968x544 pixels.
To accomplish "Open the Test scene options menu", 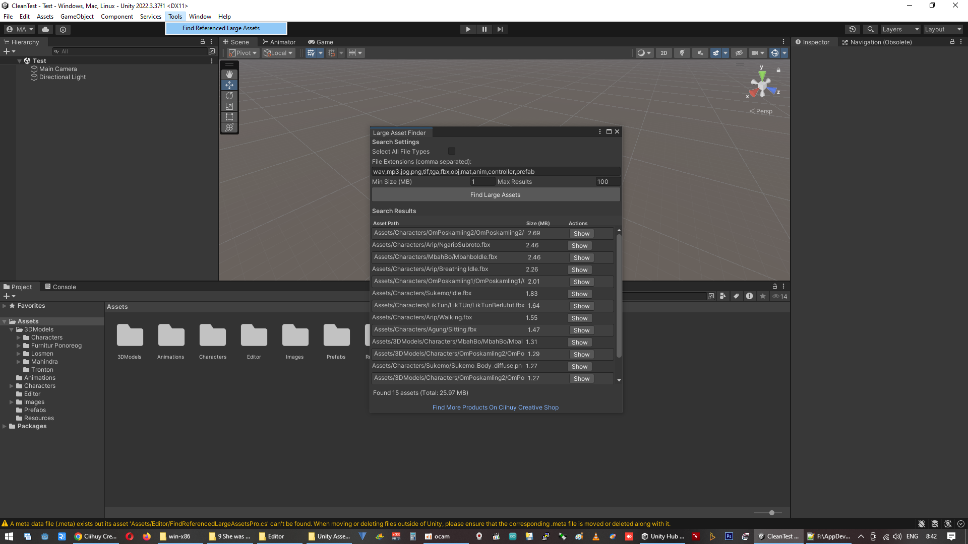I will click(x=212, y=60).
